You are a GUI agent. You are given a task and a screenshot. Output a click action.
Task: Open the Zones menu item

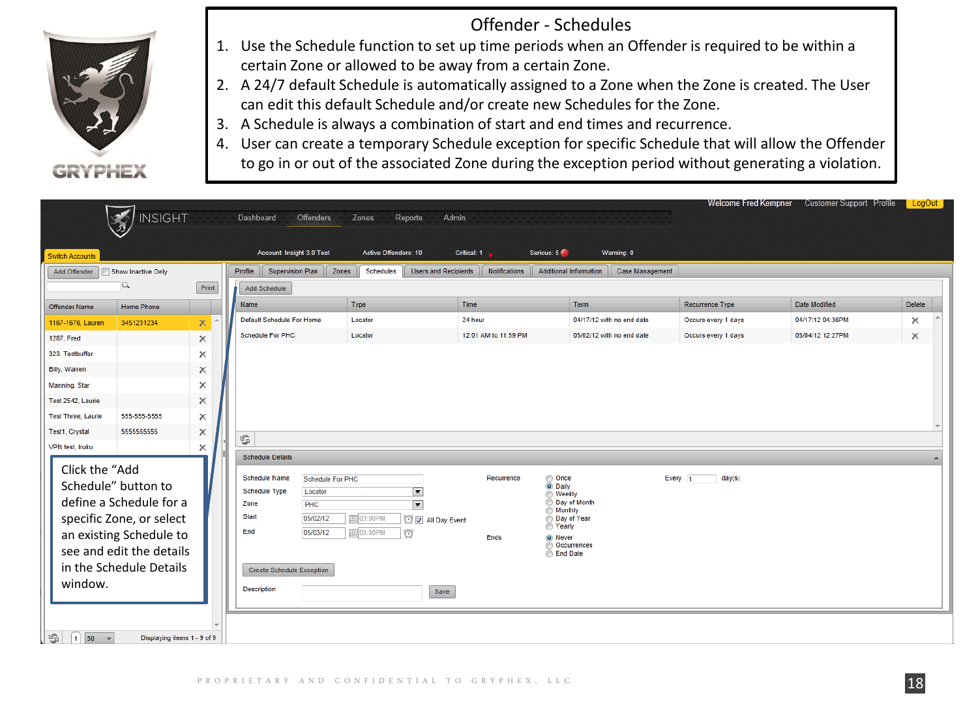point(364,217)
